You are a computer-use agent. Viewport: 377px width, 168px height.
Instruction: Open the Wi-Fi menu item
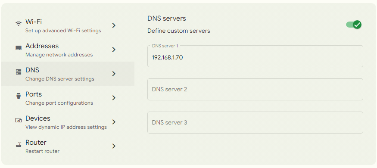(68, 25)
